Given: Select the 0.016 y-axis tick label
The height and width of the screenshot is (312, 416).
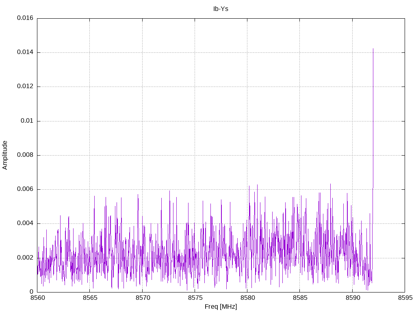Looking at the screenshot, I should coord(25,18).
